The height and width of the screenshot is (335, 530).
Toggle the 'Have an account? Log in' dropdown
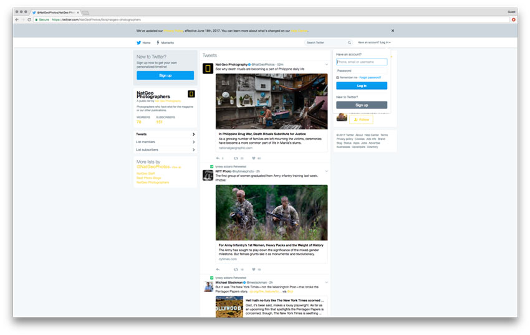[374, 42]
